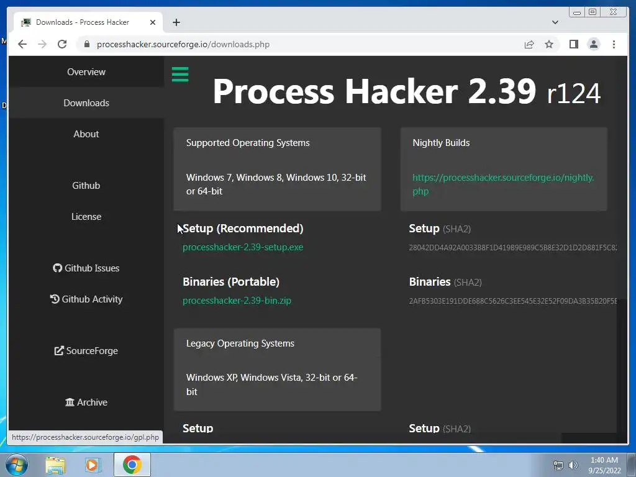Click the Legacy Operating Systems card title

coord(240,343)
